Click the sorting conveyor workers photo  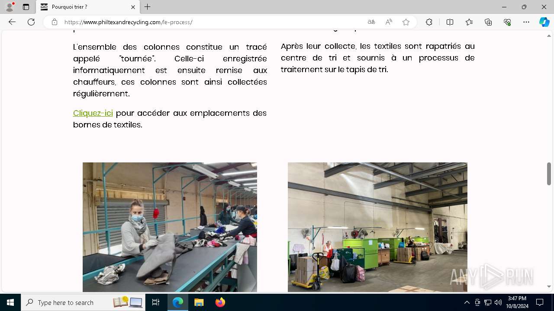170,227
